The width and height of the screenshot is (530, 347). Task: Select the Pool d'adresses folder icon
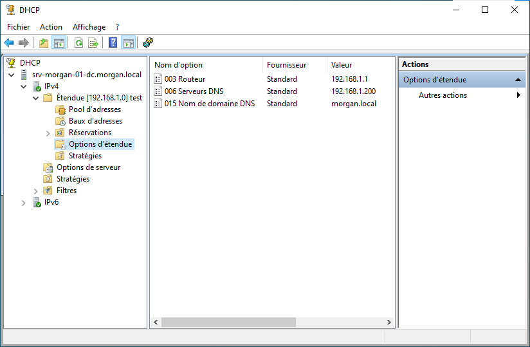[x=60, y=109]
